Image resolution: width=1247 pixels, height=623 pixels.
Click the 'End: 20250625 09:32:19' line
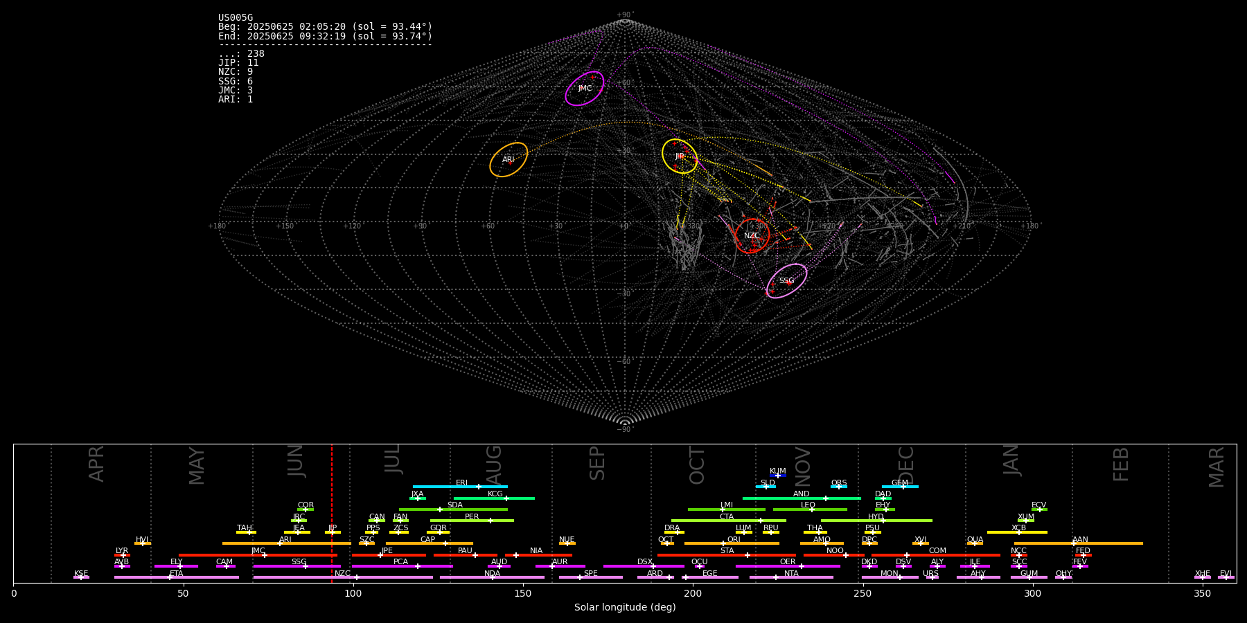325,36
